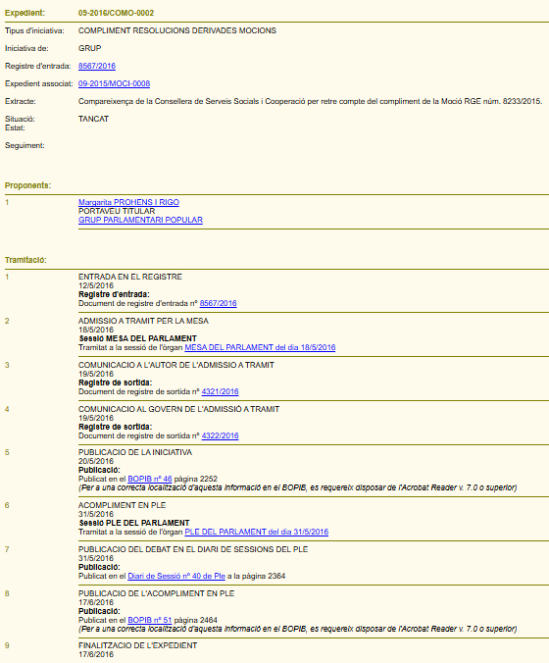Open Diari de Sessió nº 40 de Ple
Screen dimensions: 549x663
tap(176, 576)
